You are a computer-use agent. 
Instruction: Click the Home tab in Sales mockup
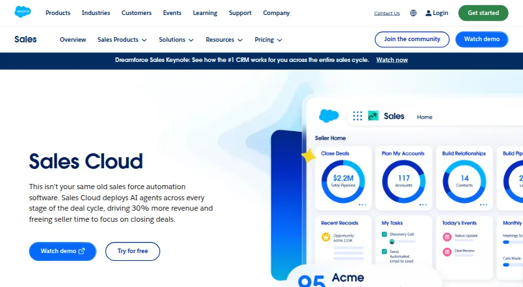click(x=424, y=117)
